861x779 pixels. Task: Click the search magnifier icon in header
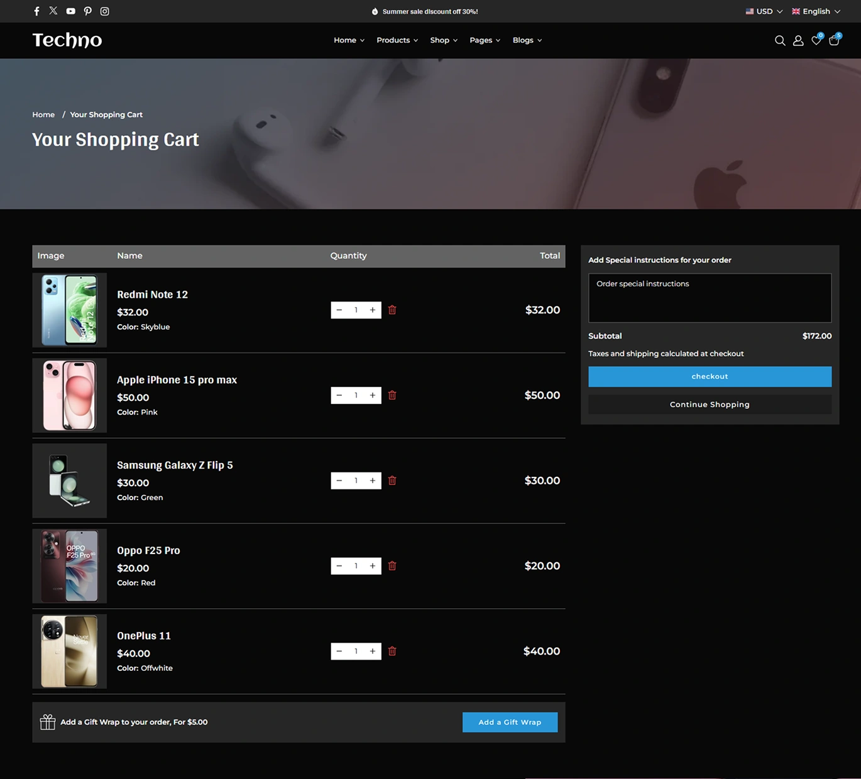tap(780, 40)
